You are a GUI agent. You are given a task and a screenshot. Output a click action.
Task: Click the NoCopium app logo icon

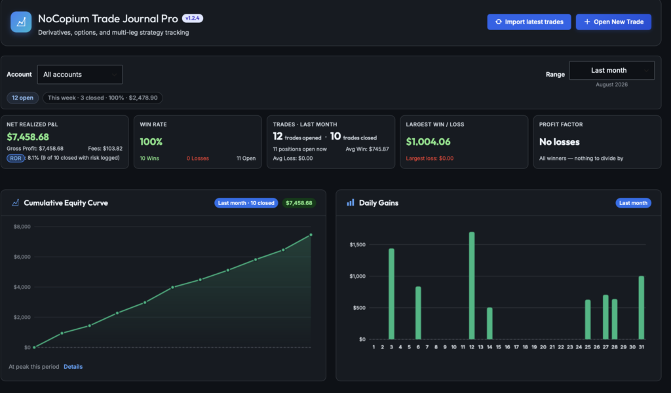[x=21, y=22]
